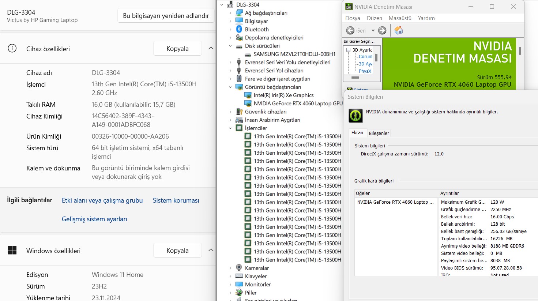Click the Kameralar webcam icon
Image resolution: width=538 pixels, height=301 pixels.
[239, 268]
